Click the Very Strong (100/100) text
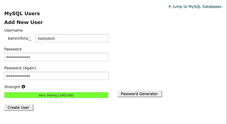Screen dimensions: 227x124 56,95
